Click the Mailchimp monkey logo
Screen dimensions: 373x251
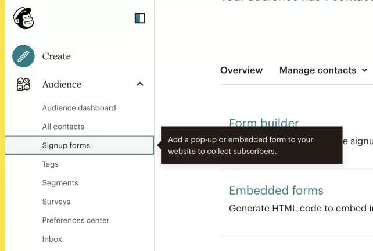coord(23,18)
